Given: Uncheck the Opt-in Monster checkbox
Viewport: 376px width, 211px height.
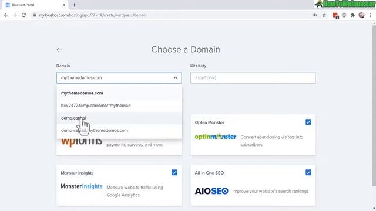Looking at the screenshot, I should [308, 122].
